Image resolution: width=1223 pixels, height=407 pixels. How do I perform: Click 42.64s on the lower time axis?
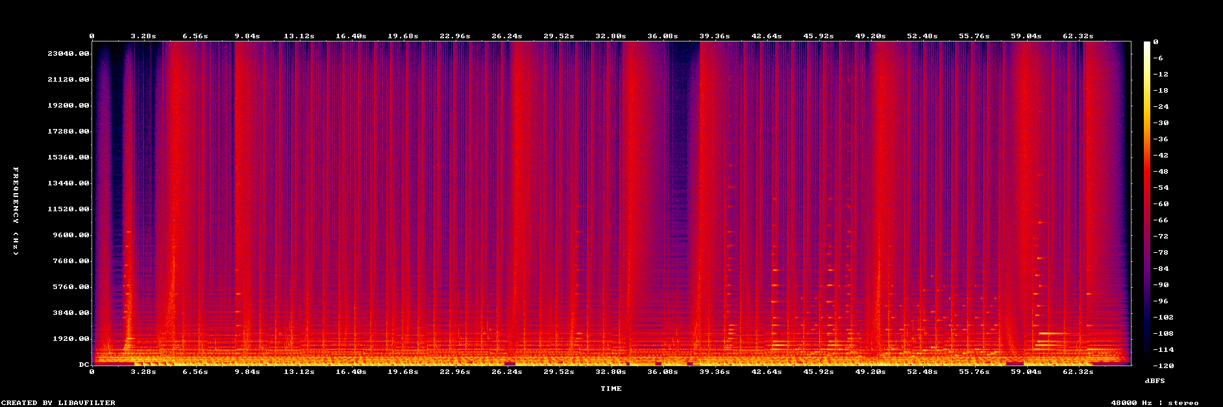pos(767,372)
